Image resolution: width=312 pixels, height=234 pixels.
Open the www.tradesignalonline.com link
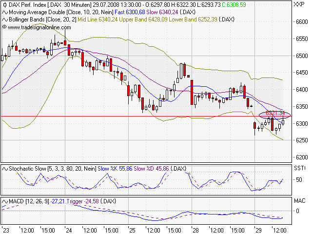click(x=39, y=27)
